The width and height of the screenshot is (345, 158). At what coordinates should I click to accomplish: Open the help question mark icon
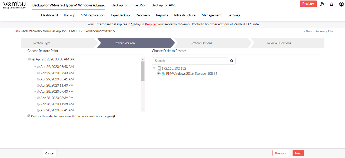[x=322, y=4]
